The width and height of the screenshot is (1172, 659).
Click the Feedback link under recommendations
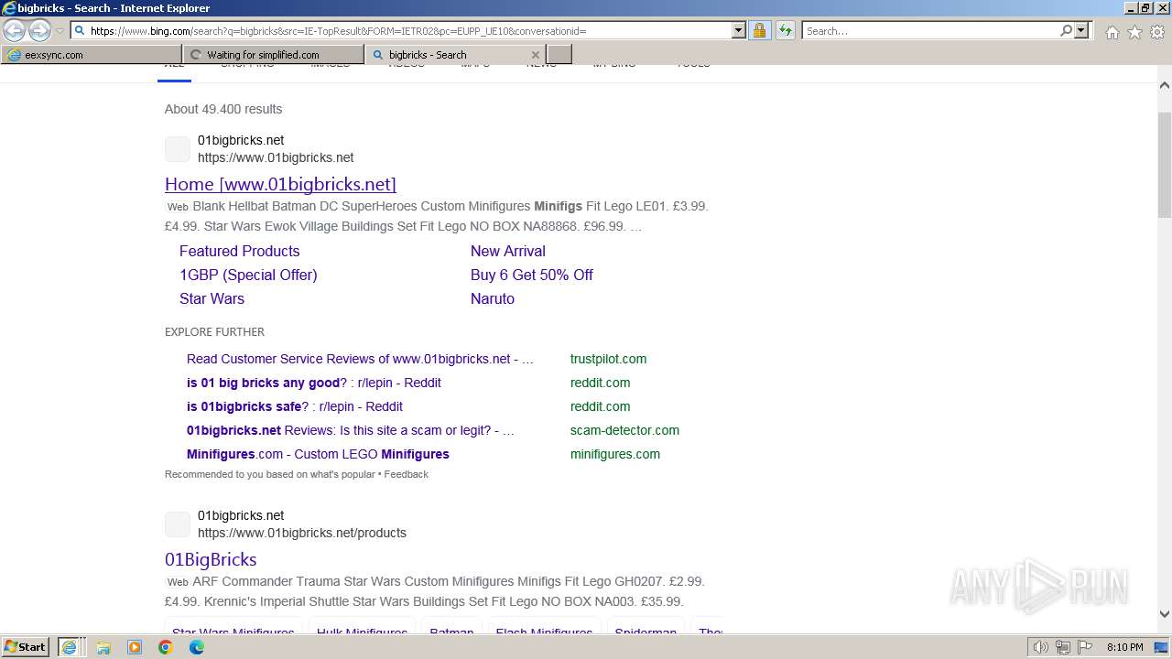[x=407, y=474]
